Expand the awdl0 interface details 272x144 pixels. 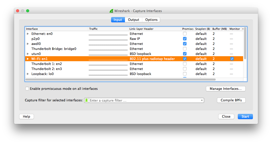(x=28, y=44)
